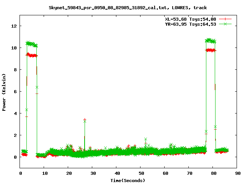Click the x-axis tick label 90
The height and width of the screenshot is (184, 245).
click(x=238, y=173)
